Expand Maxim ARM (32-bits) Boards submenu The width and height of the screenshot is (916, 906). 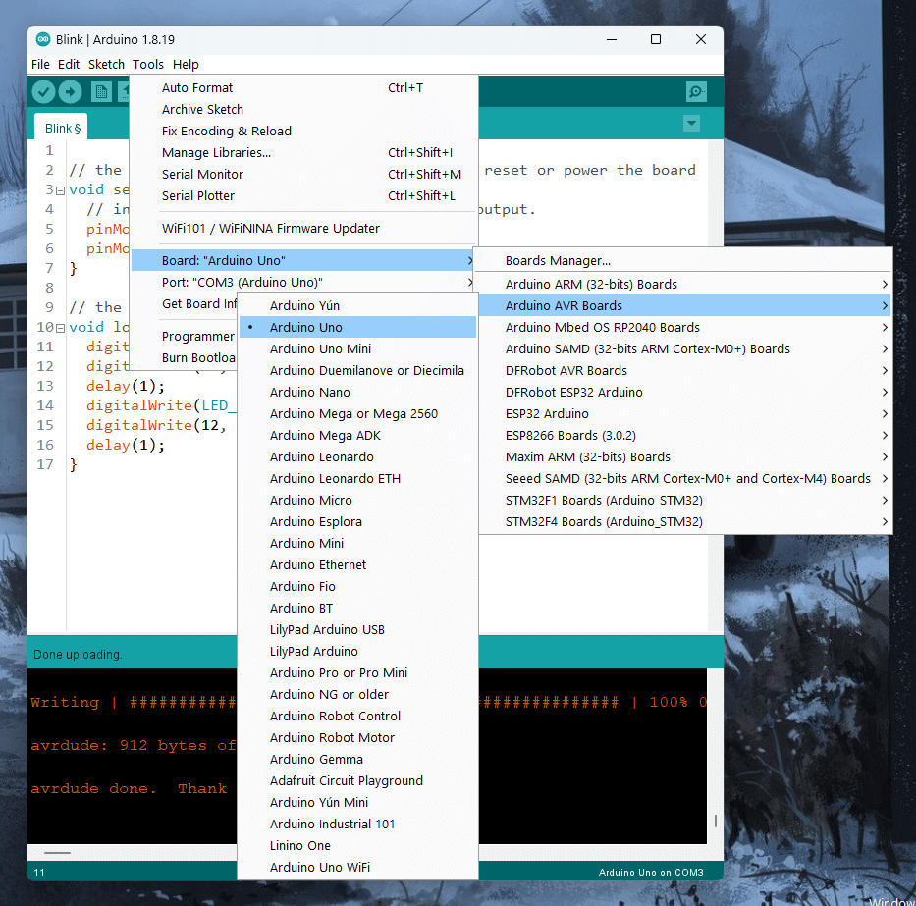click(684, 456)
